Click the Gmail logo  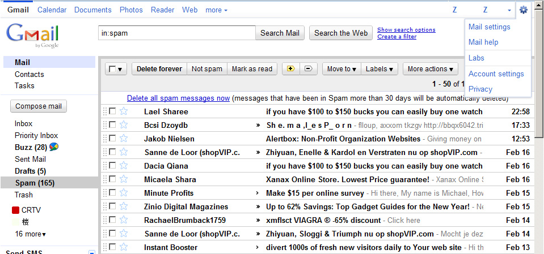[x=32, y=36]
